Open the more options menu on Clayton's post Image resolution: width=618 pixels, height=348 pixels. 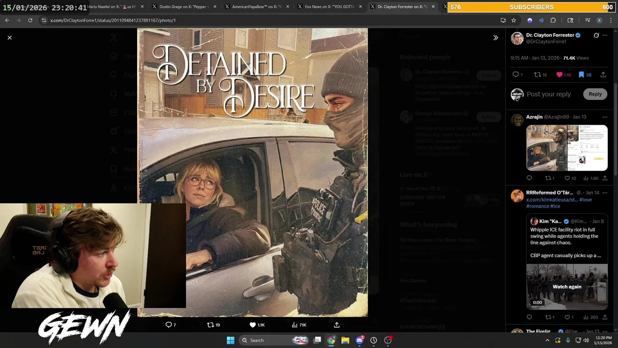[605, 35]
